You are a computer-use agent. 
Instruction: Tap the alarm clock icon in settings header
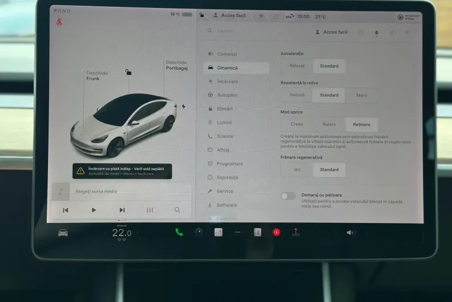click(361, 32)
